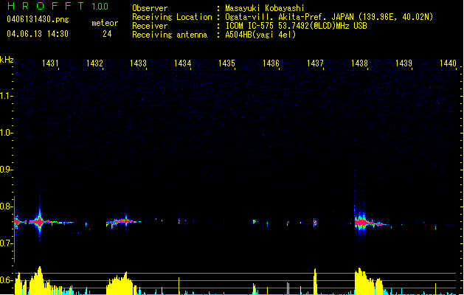
Task: Click the 0.8 kHz axis label
Action: click(x=6, y=206)
